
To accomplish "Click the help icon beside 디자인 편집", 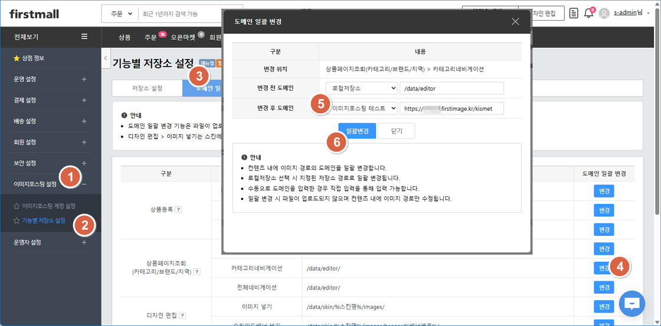I will click(x=182, y=315).
